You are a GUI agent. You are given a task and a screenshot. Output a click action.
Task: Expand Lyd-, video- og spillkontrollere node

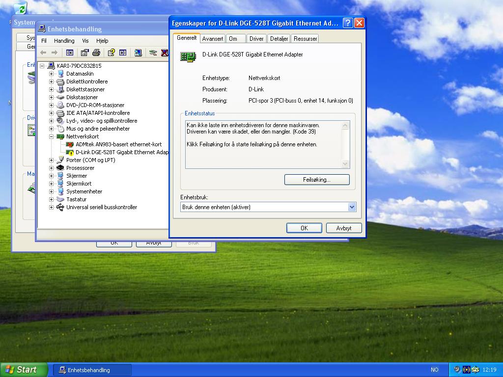[x=51, y=121]
